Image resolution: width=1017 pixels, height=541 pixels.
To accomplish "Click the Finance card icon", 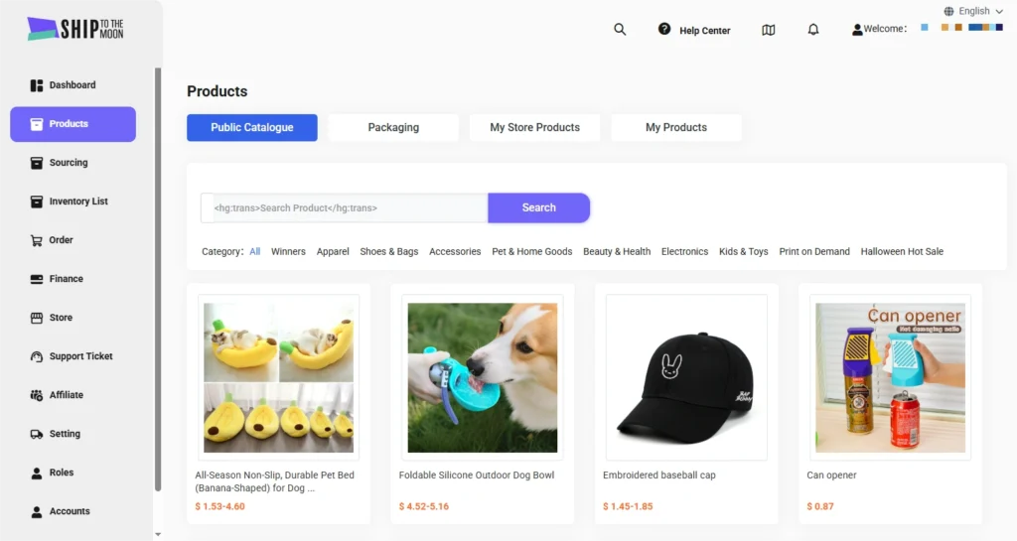I will pos(37,279).
